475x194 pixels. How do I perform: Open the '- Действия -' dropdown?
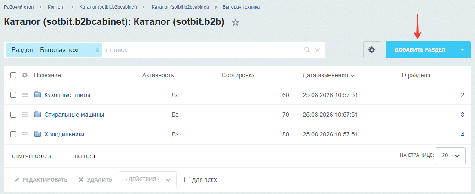coord(147,179)
